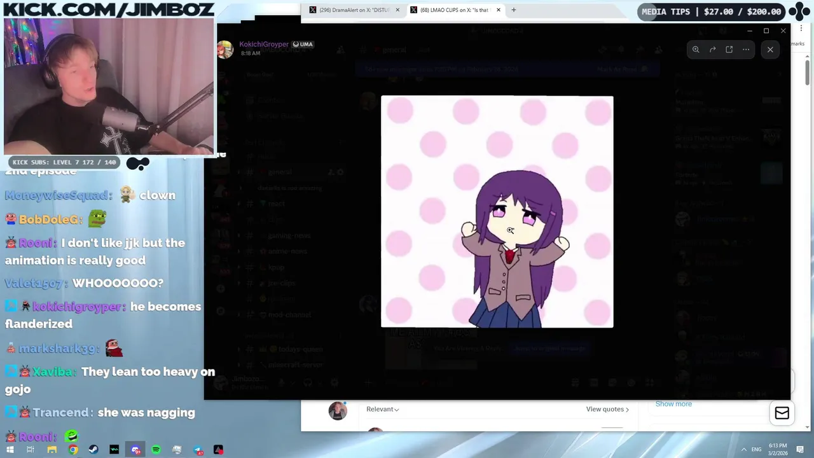Click the Kick Subs level progress bar
The height and width of the screenshot is (458, 814).
point(64,162)
